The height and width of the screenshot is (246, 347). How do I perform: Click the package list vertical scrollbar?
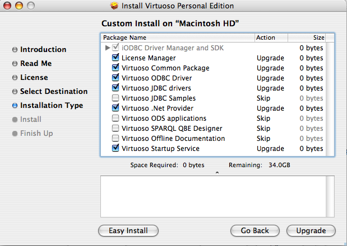click(330, 99)
